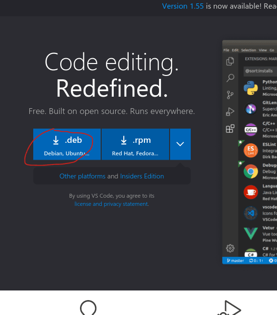Click the run and debug feature icon below the hero

pos(229,308)
